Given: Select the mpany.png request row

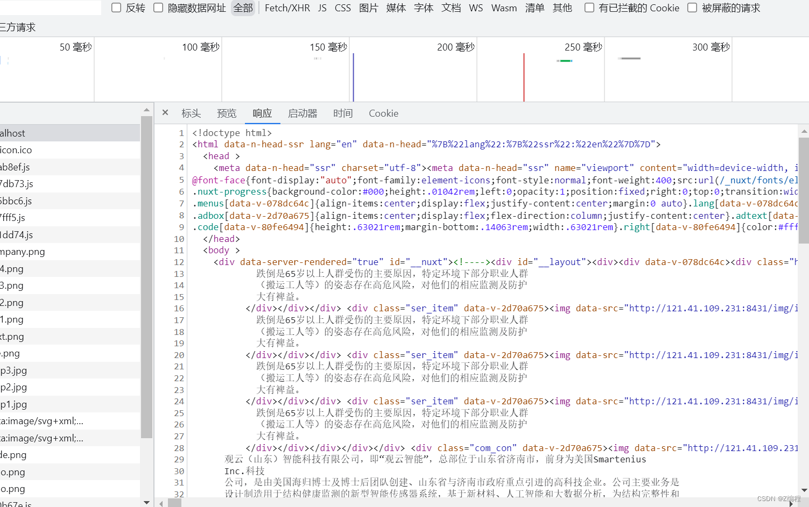Looking at the screenshot, I should (70, 252).
